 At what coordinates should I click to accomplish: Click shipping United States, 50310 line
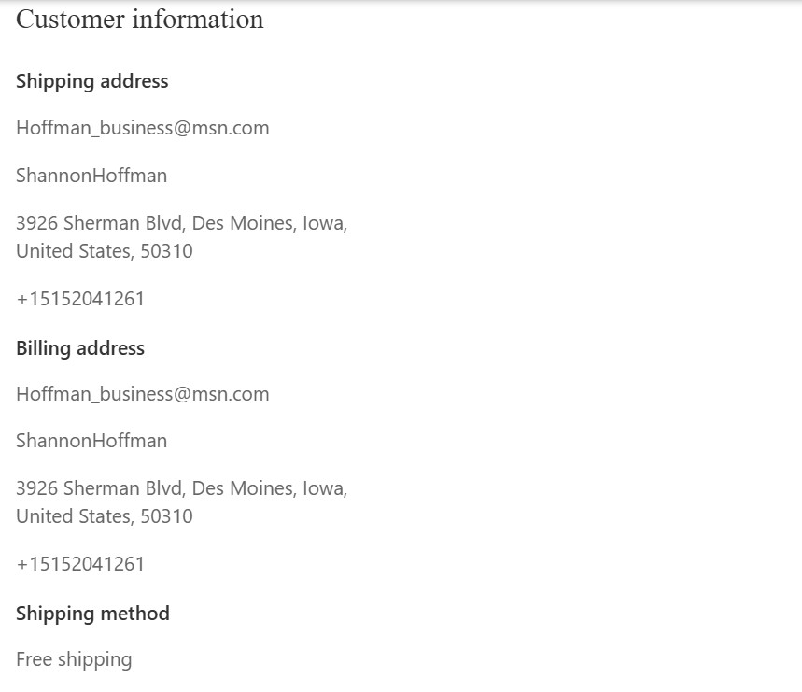click(105, 251)
